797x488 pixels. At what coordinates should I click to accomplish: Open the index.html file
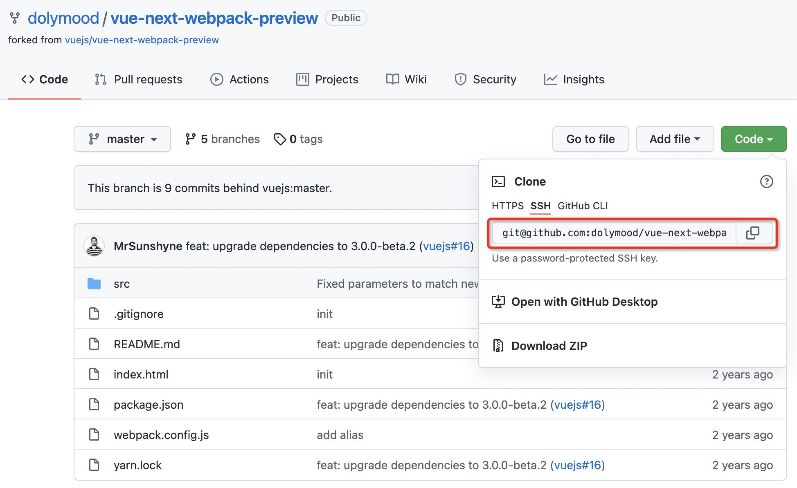(141, 374)
